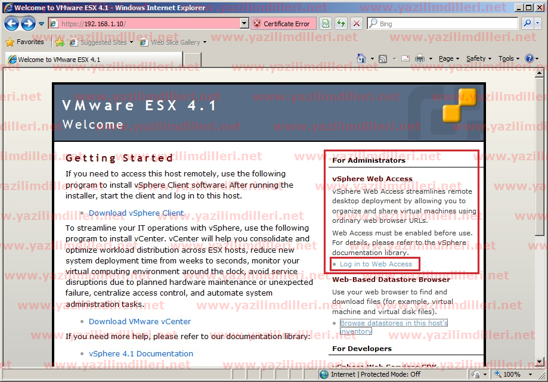The width and height of the screenshot is (548, 382).
Task: Expand the Print options dropdown arrow
Action: point(431,58)
